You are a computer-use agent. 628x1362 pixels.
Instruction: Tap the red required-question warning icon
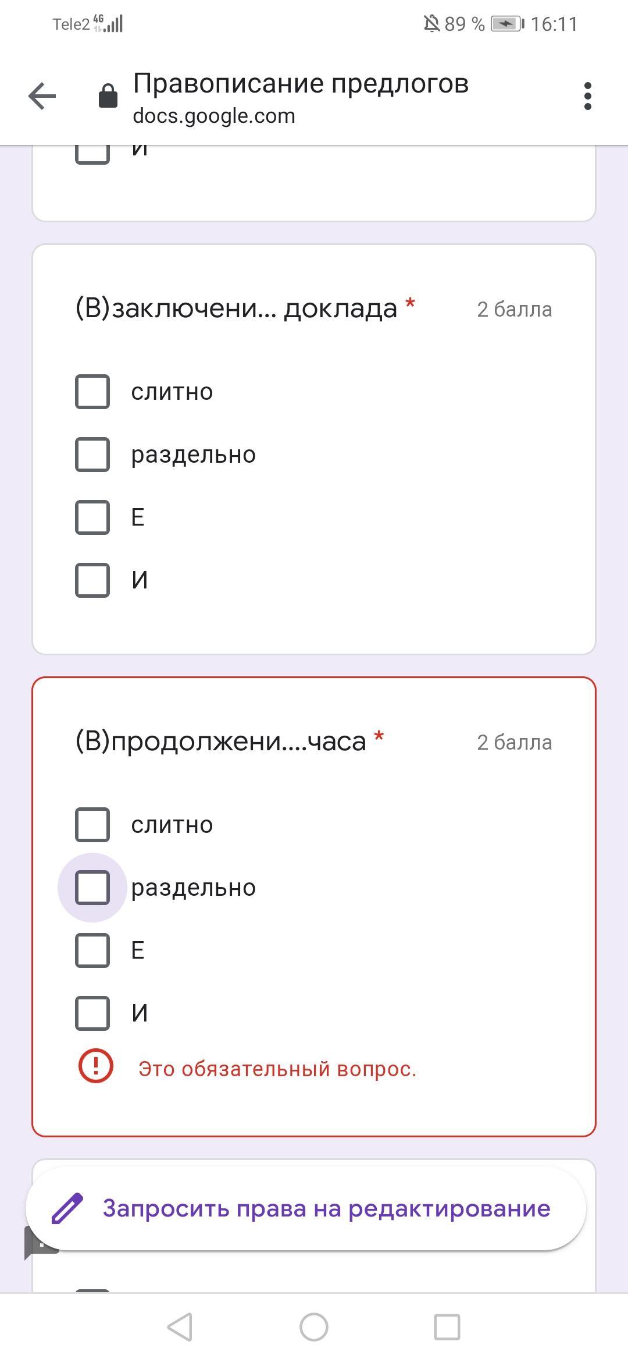96,1066
